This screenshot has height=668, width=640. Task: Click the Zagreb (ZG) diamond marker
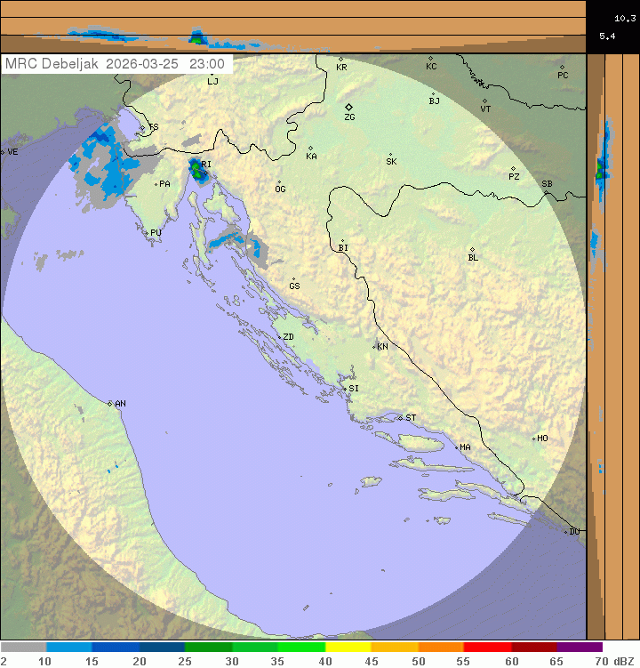[348, 107]
